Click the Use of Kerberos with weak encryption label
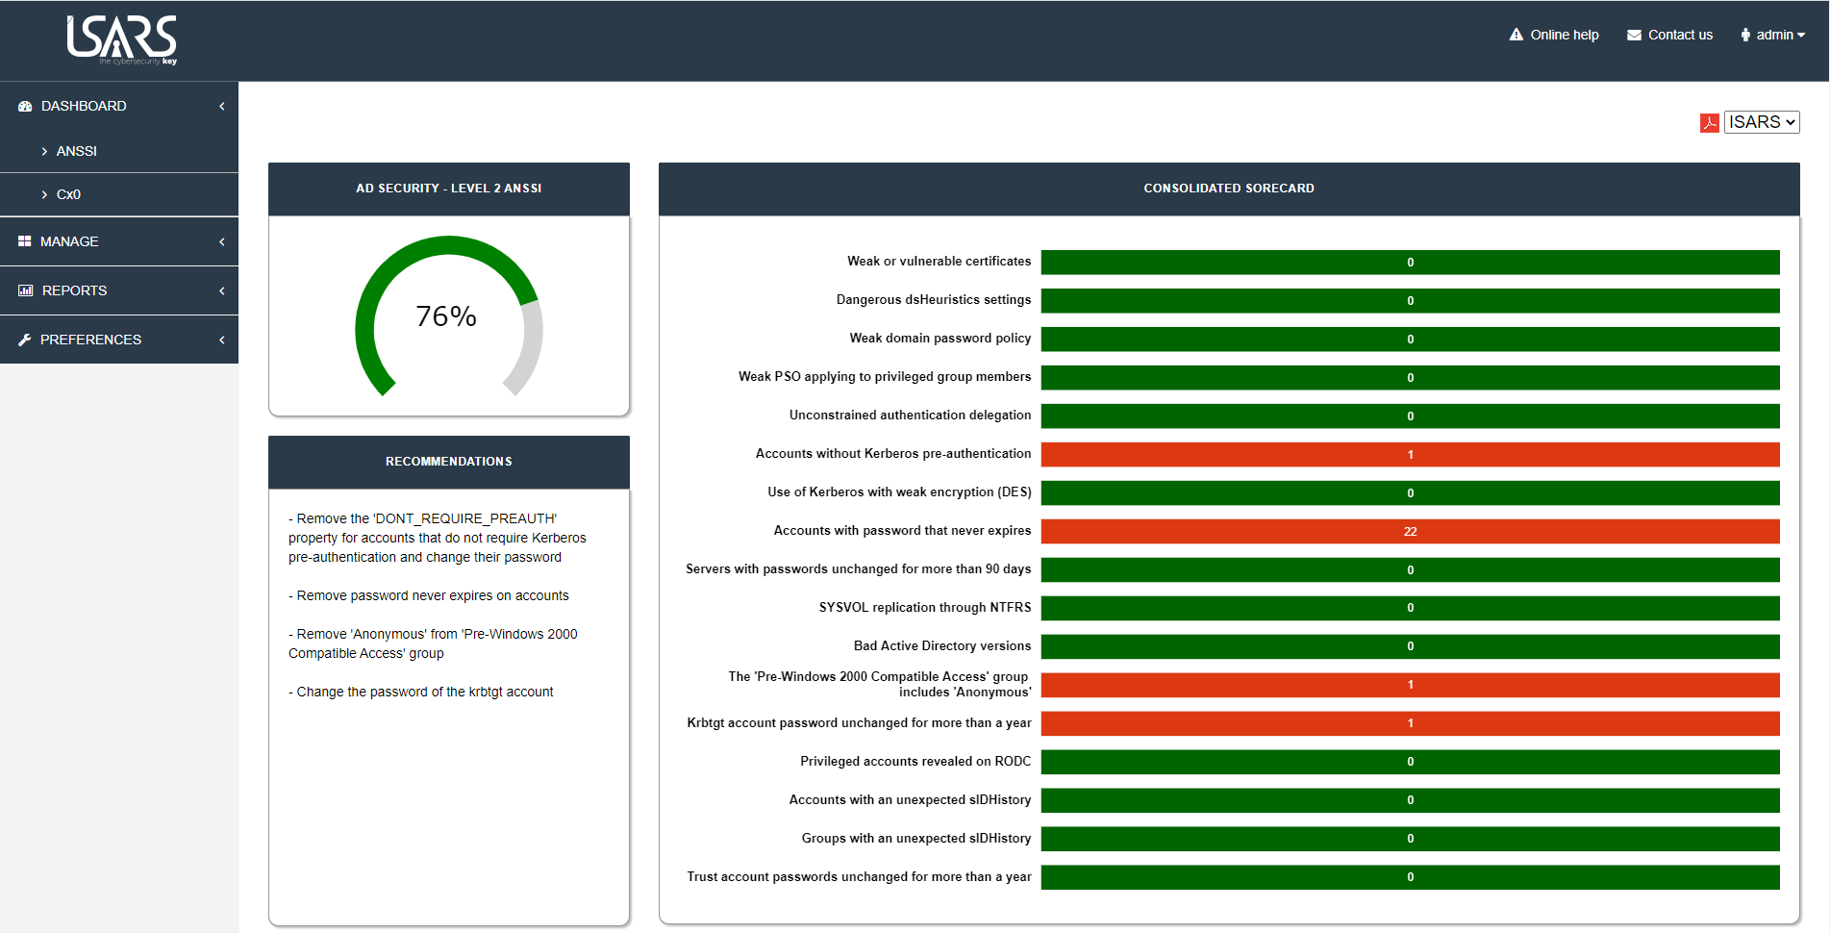 [899, 492]
